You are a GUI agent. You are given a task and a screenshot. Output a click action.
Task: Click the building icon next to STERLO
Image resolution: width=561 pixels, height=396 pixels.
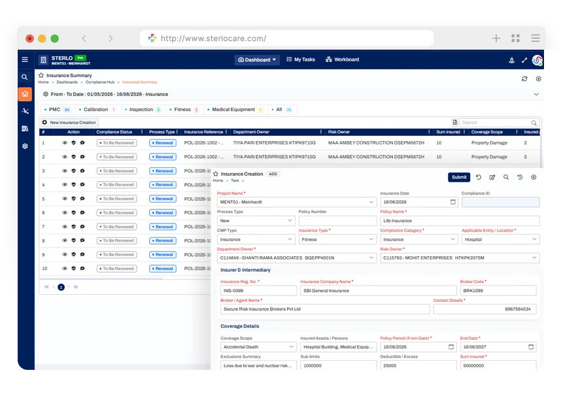pos(43,59)
